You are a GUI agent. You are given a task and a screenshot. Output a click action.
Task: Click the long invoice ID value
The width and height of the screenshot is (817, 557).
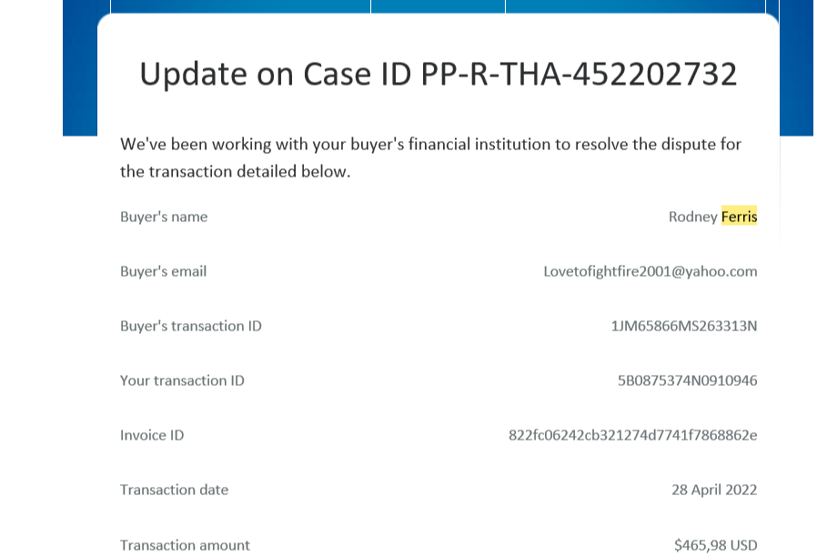(632, 435)
